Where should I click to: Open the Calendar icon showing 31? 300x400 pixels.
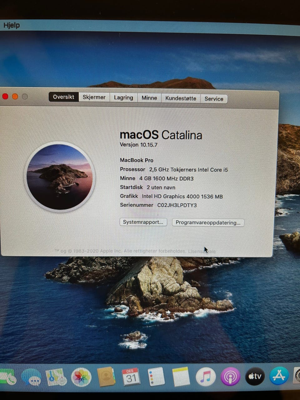[x=131, y=377]
